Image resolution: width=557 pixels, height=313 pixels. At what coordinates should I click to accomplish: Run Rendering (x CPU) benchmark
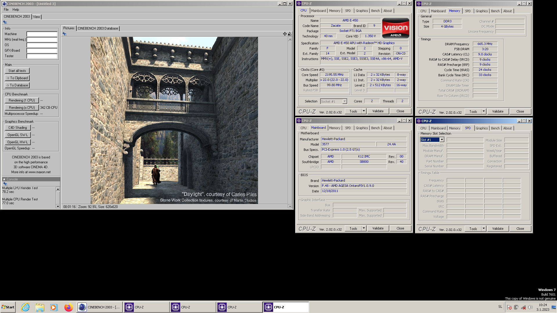(x=22, y=108)
